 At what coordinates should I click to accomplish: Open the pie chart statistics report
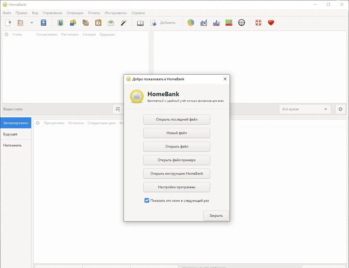(191, 23)
